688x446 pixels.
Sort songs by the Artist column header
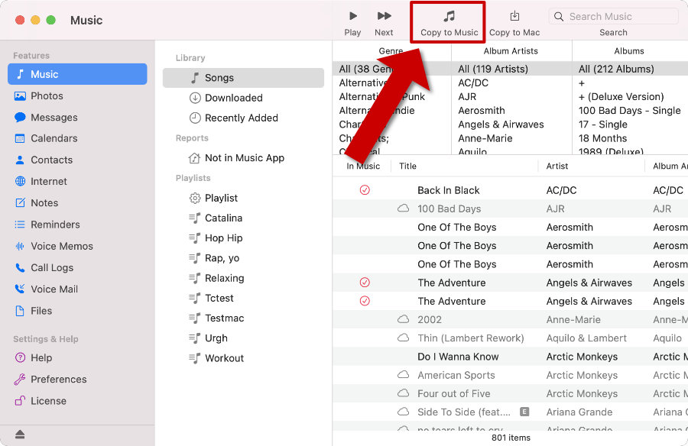592,166
